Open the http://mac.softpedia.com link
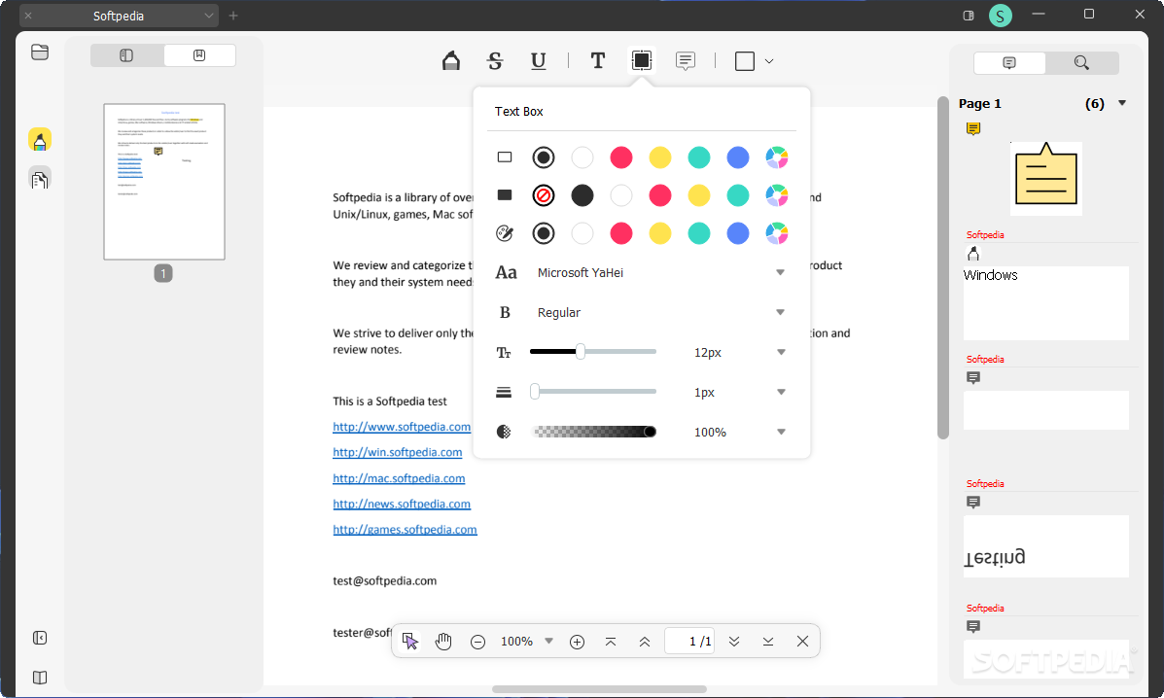This screenshot has width=1164, height=698. click(x=399, y=478)
